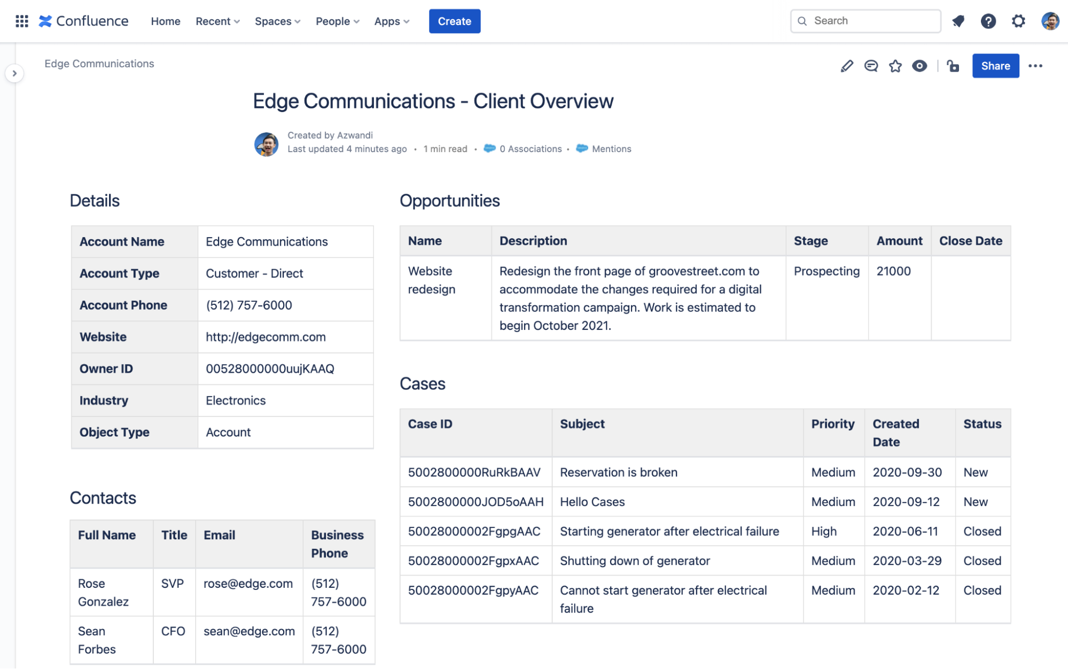Expand the collapsed left sidebar
This screenshot has width=1068, height=669.
point(14,74)
